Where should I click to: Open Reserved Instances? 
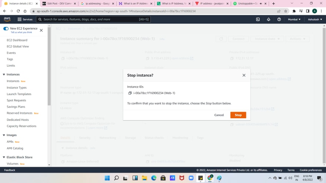pyautogui.click(x=19, y=113)
